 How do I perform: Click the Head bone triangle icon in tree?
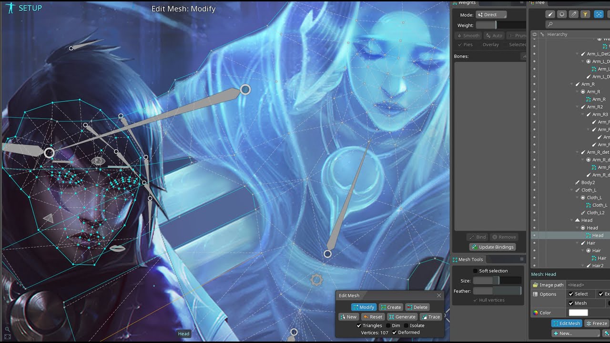point(577,220)
